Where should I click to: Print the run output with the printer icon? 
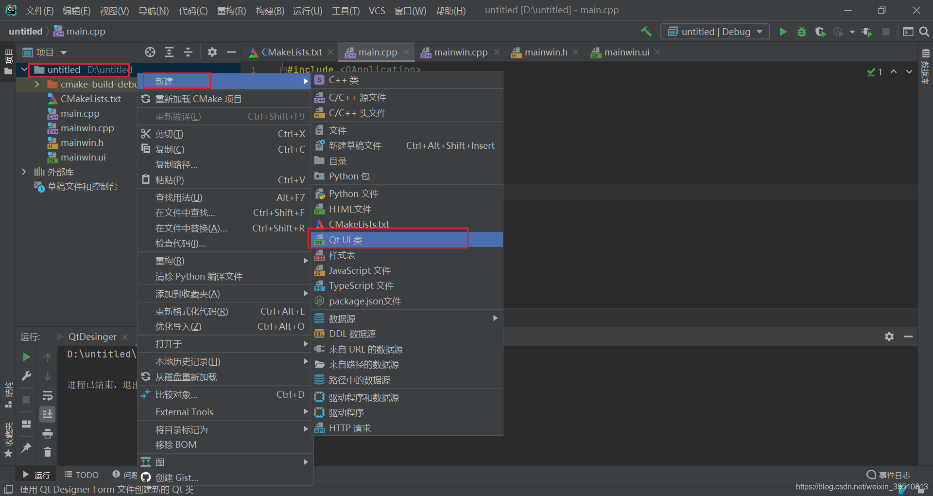point(48,433)
